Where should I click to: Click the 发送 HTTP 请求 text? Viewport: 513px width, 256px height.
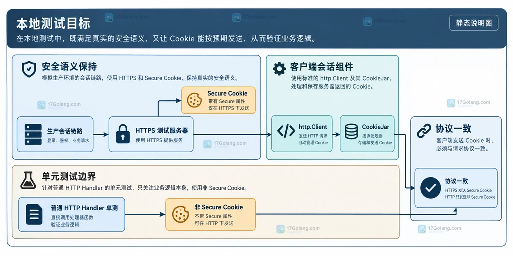coord(313,136)
